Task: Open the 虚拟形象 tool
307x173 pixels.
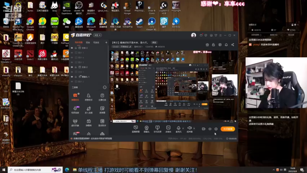Action: tap(75, 123)
